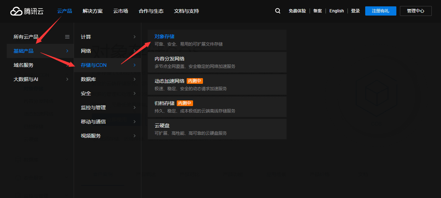Open the 内容分发网络 product card

(217, 62)
